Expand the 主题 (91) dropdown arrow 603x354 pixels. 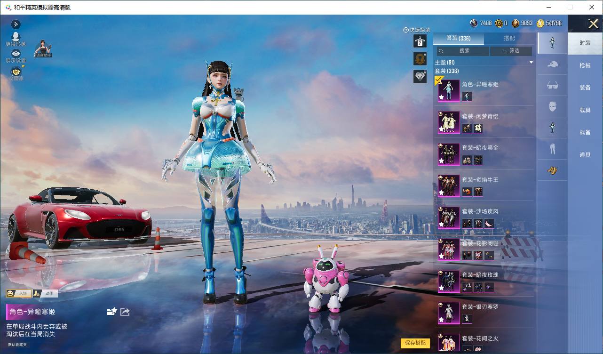point(531,63)
